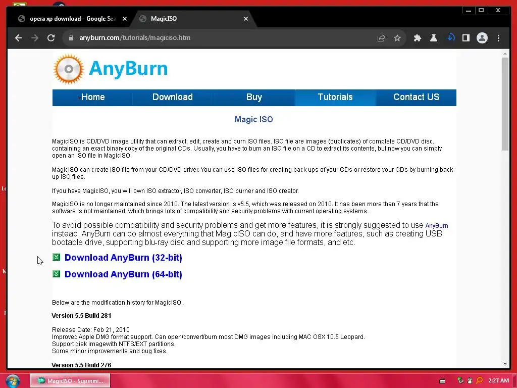
Task: Reload the page with the refresh icon
Action: click(x=51, y=38)
